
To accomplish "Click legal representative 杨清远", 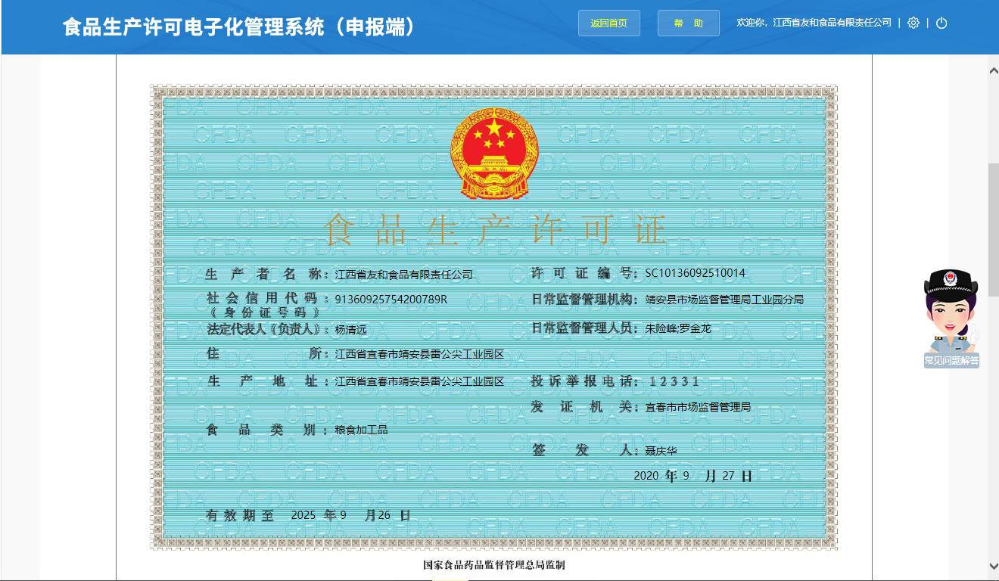I will (x=350, y=330).
